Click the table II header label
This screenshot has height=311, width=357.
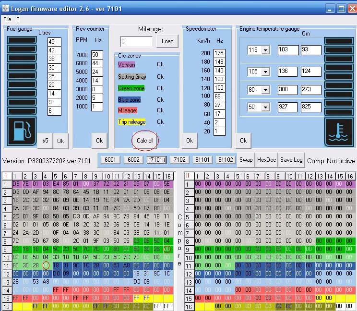coord(188,176)
